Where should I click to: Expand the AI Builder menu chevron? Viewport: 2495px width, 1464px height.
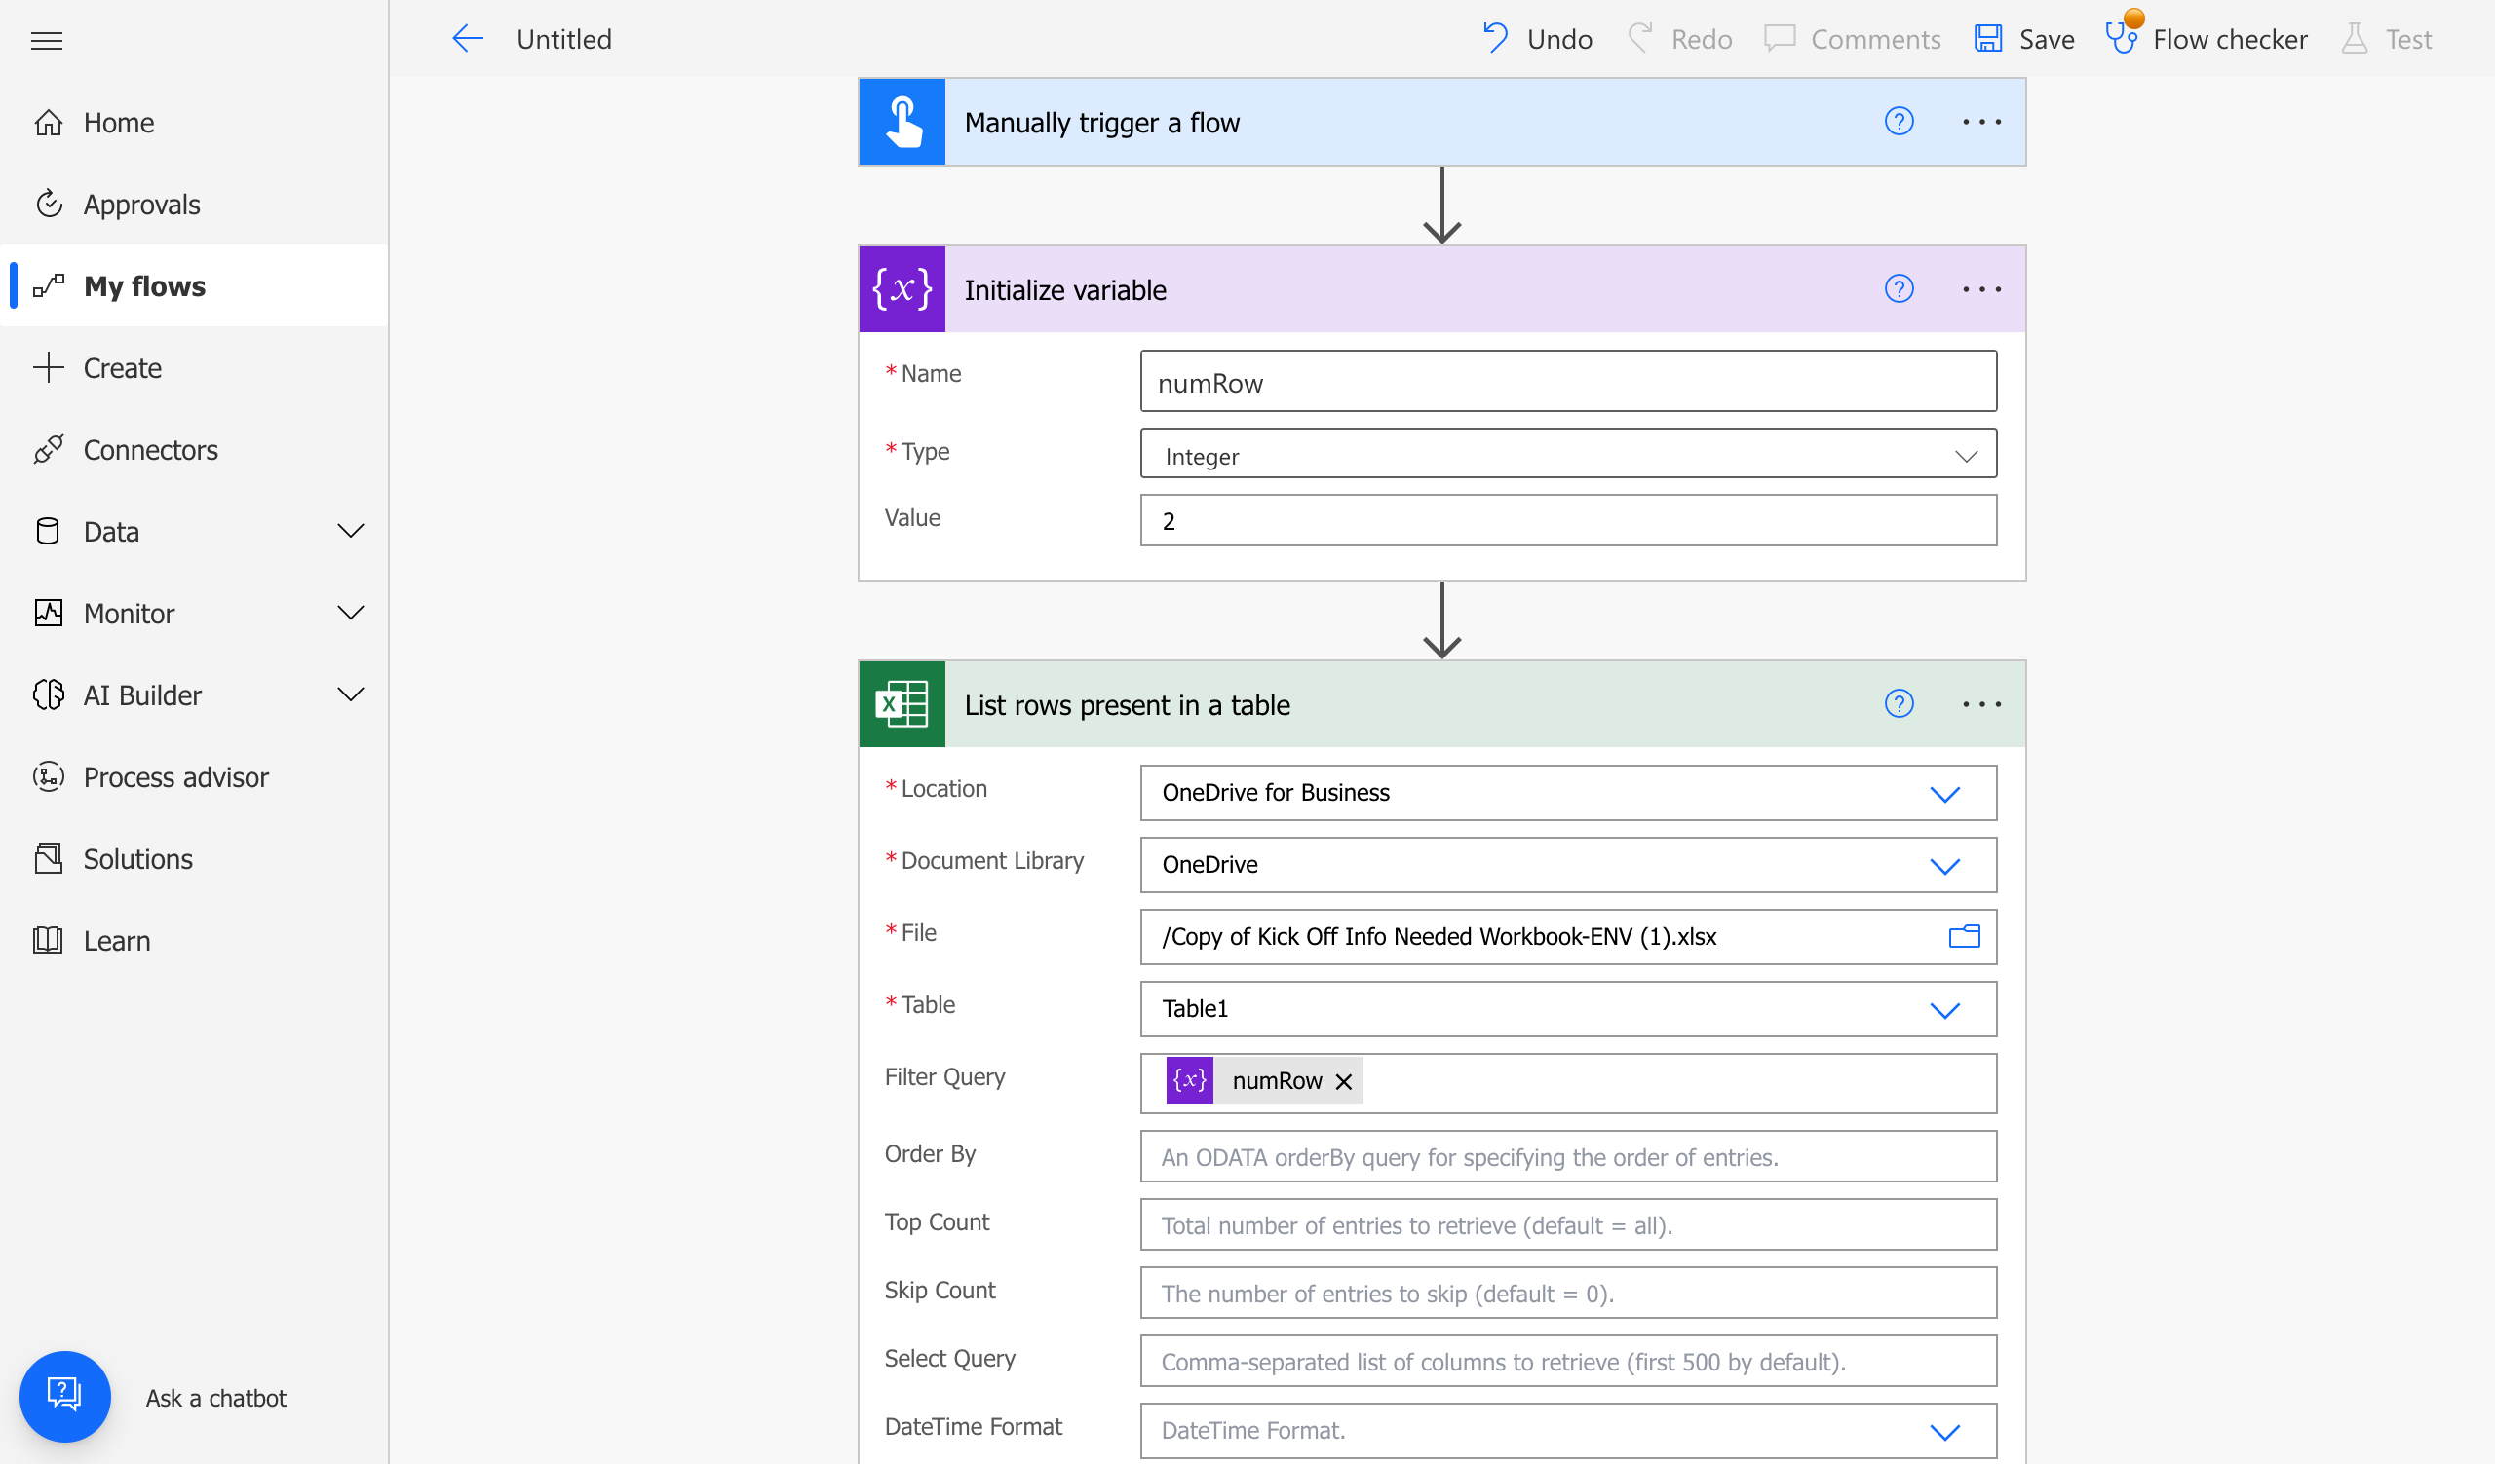point(351,694)
